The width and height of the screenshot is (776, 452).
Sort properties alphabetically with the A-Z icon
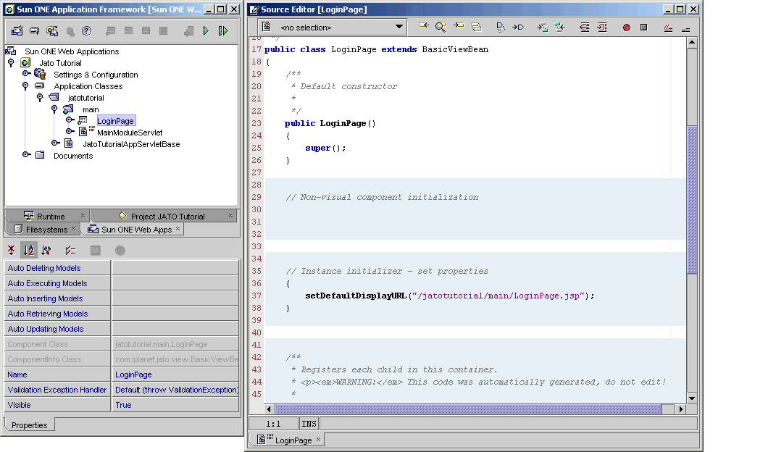pyautogui.click(x=28, y=249)
